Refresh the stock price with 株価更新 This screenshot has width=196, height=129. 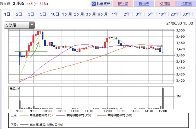(x=101, y=4)
